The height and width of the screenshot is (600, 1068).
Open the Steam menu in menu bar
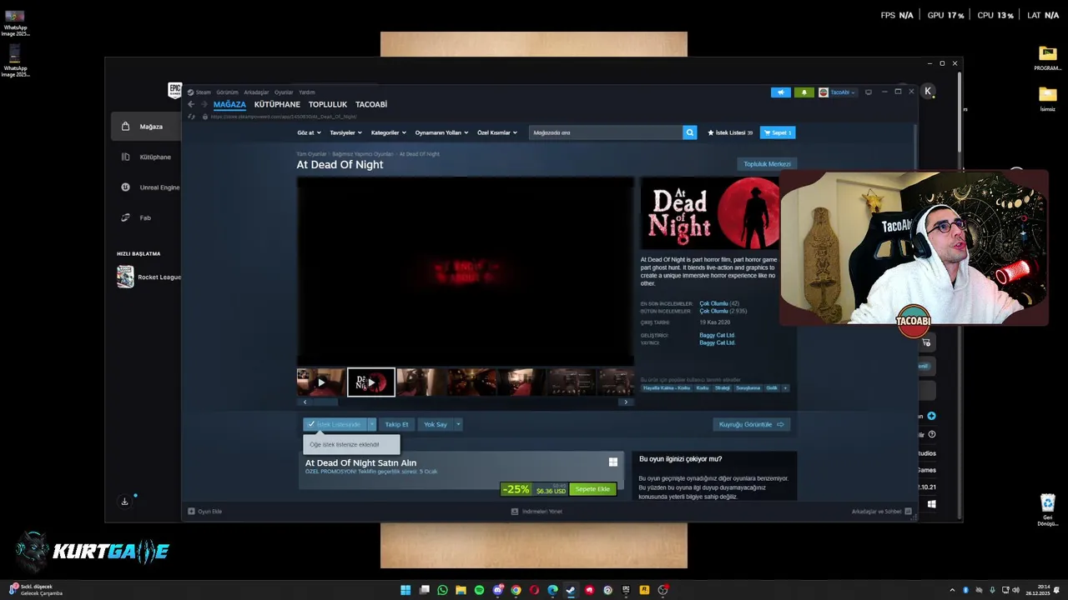[203, 92]
